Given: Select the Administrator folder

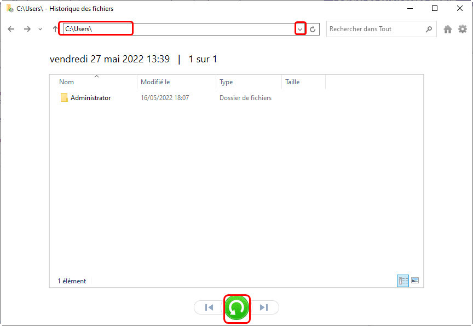Looking at the screenshot, I should coord(90,98).
